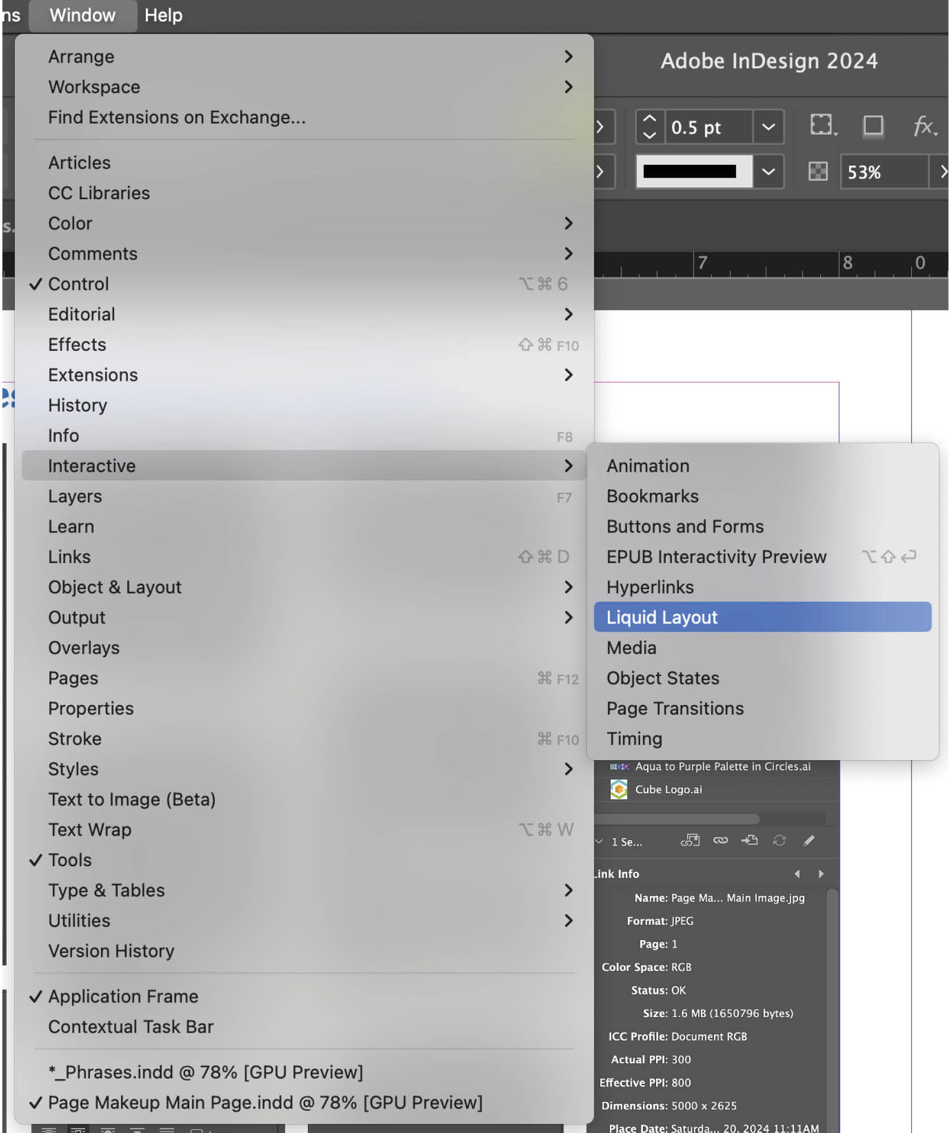
Task: Choose Buttons and Forms
Action: point(762,526)
